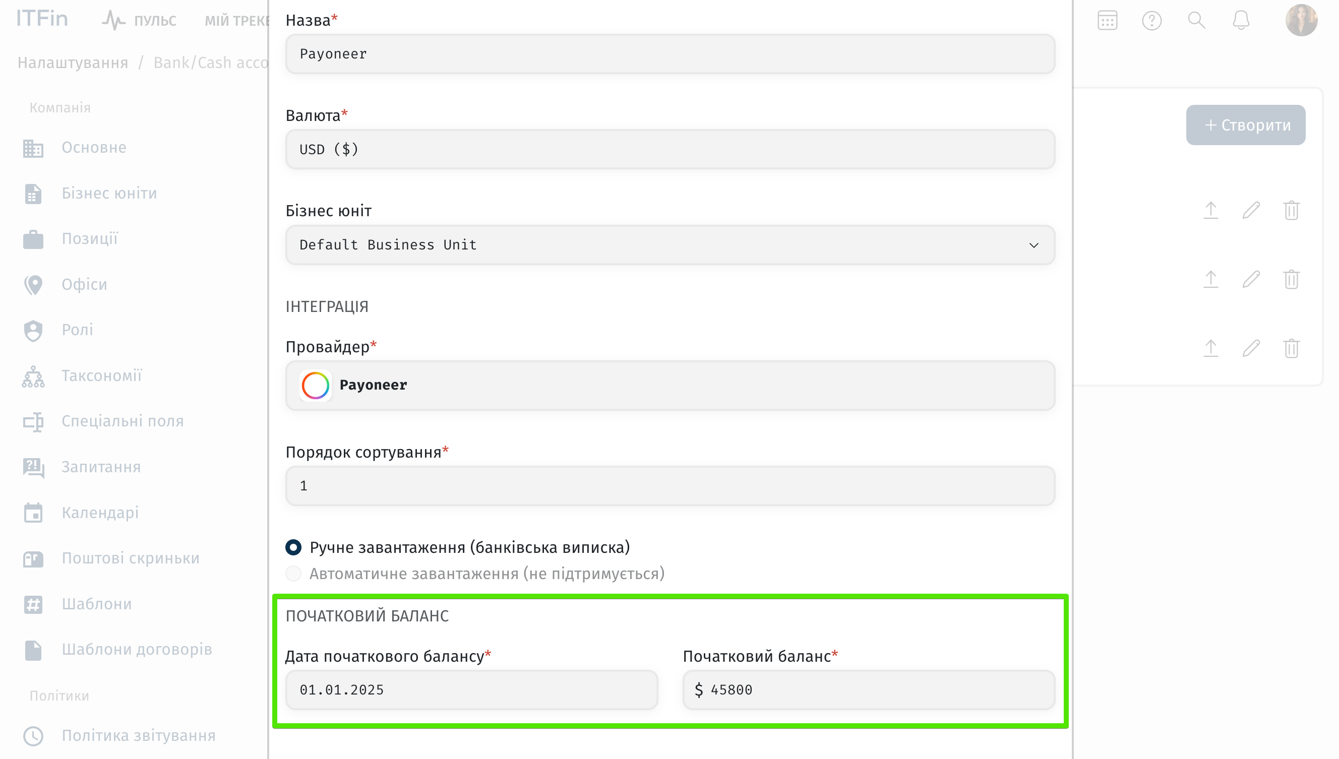The height and width of the screenshot is (759, 1339).
Task: Open the Валюта USD ($) selector
Action: pos(670,150)
